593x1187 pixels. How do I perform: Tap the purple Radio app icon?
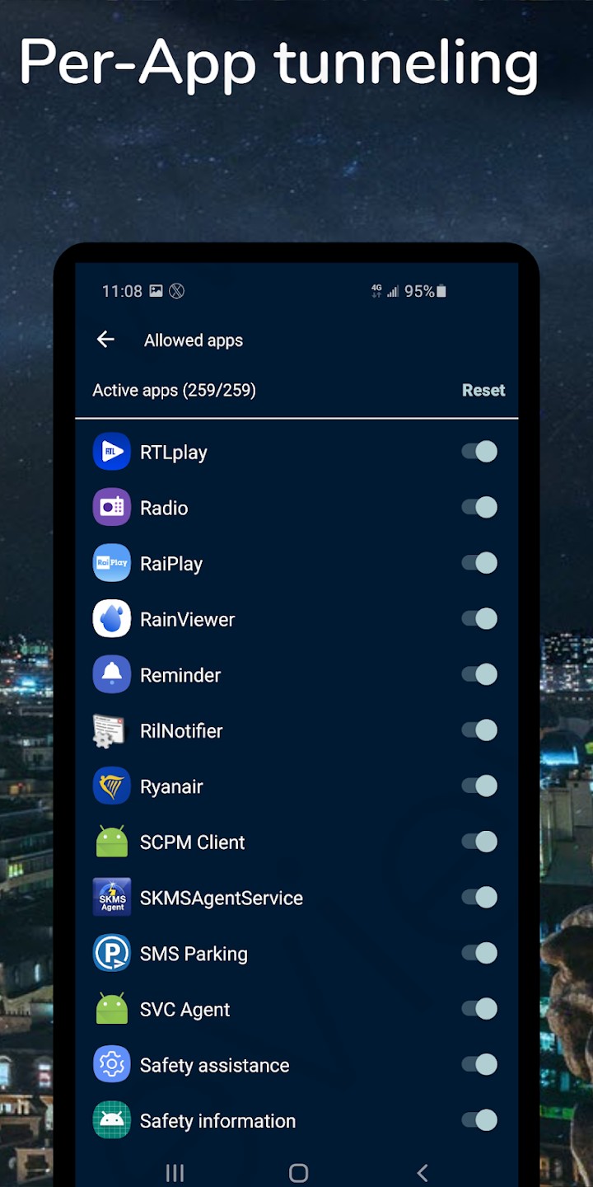click(112, 508)
